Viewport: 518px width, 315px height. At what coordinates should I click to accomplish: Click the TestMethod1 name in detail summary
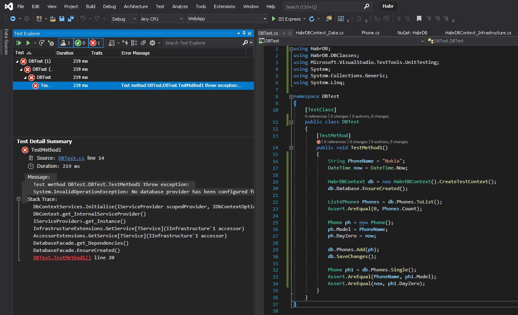[46, 150]
